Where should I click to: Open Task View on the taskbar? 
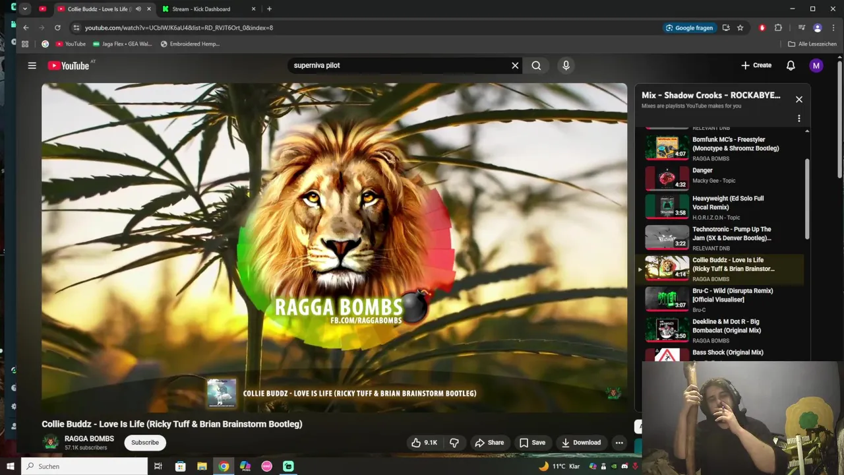tap(158, 466)
